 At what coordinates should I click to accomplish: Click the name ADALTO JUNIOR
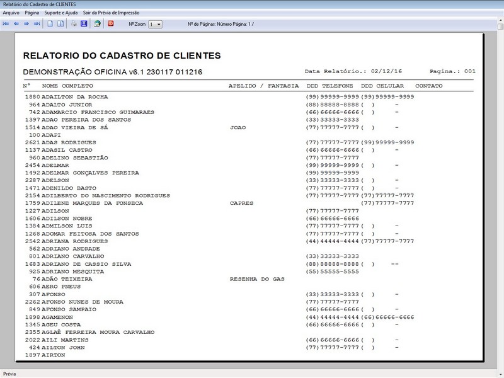67,105
